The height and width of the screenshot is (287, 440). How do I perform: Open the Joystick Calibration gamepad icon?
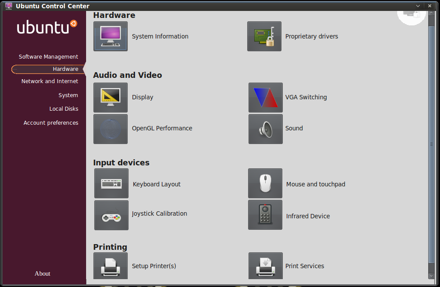point(111,215)
